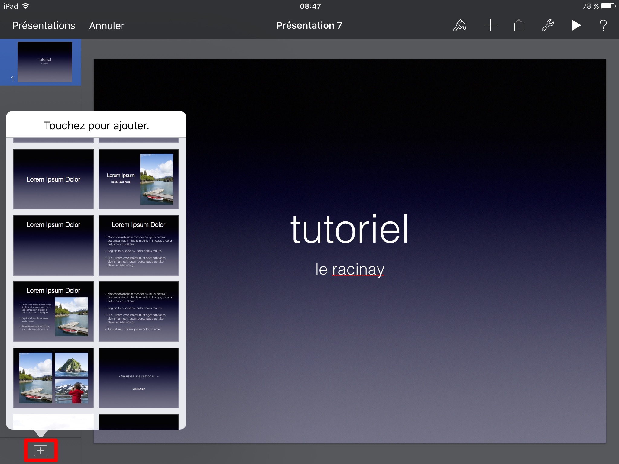Tap Annuler to undo
This screenshot has width=619, height=464.
[x=106, y=26]
